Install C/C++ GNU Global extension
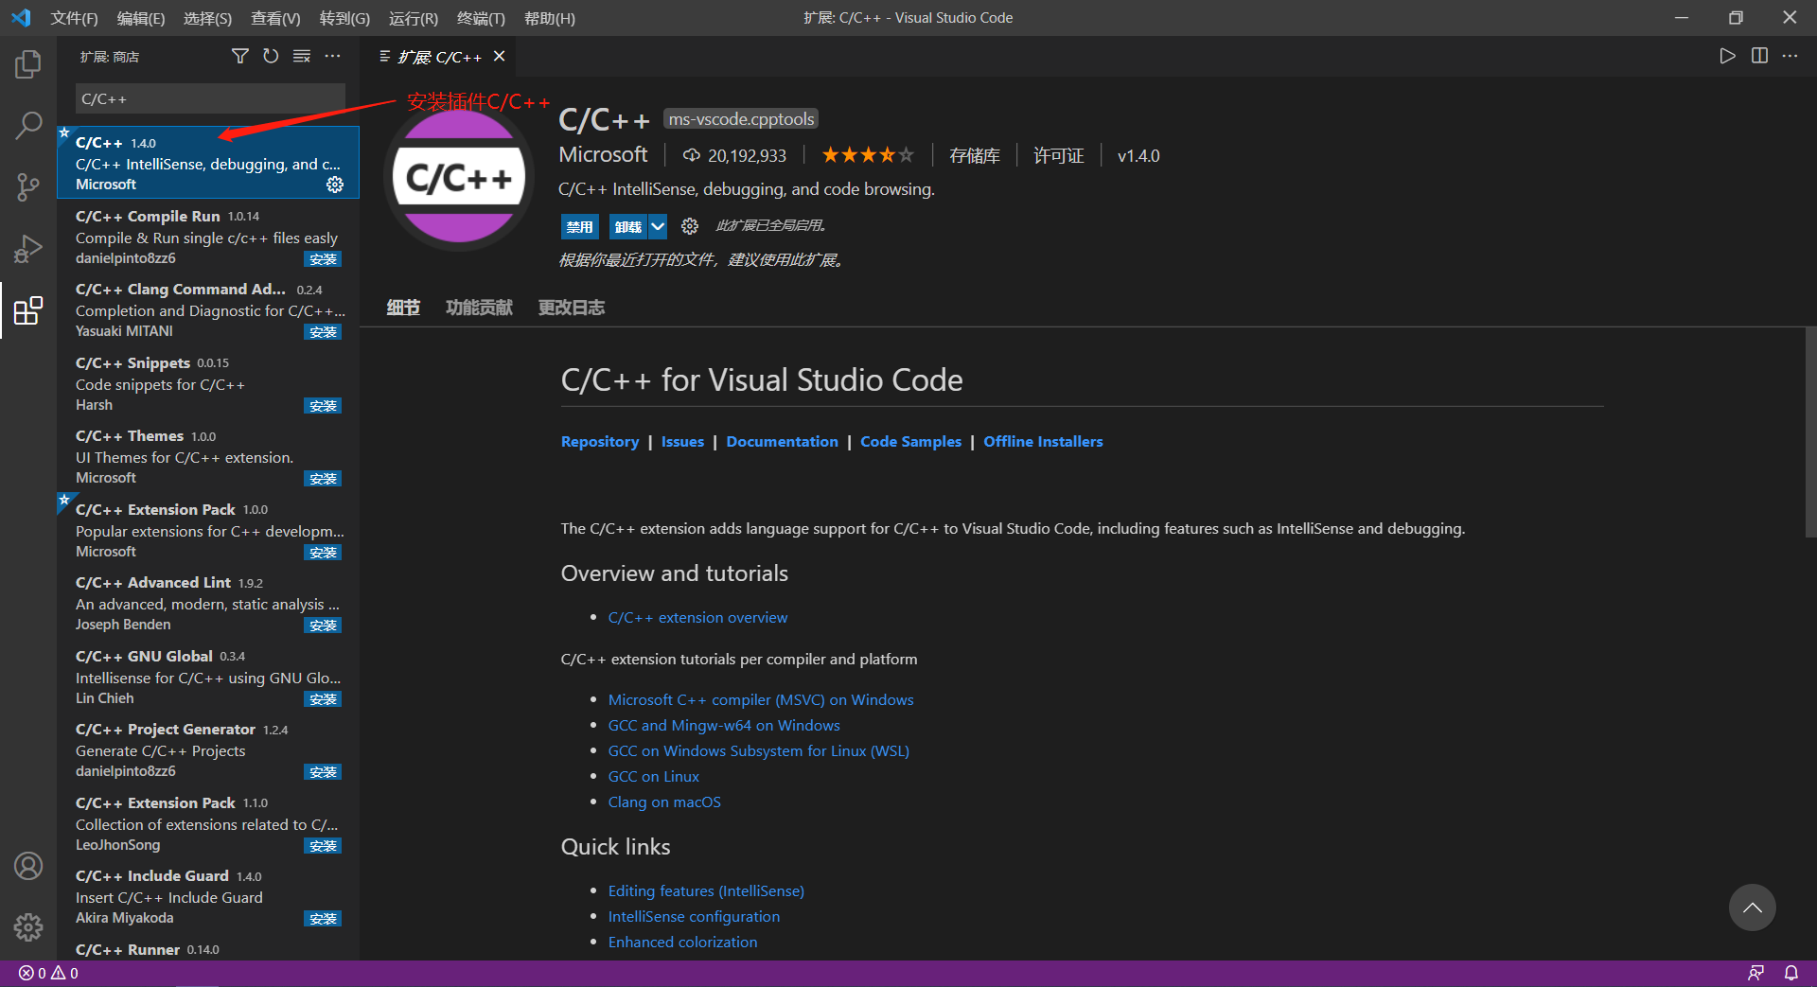This screenshot has width=1817, height=987. [323, 699]
